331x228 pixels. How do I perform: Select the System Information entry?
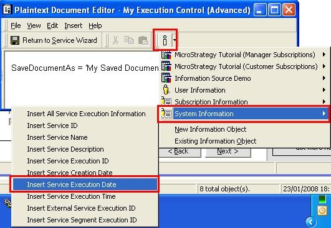click(x=244, y=114)
